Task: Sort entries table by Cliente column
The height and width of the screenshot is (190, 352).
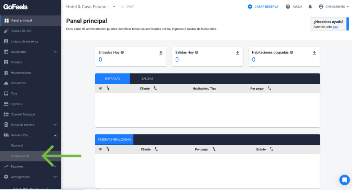Action: [x=155, y=88]
